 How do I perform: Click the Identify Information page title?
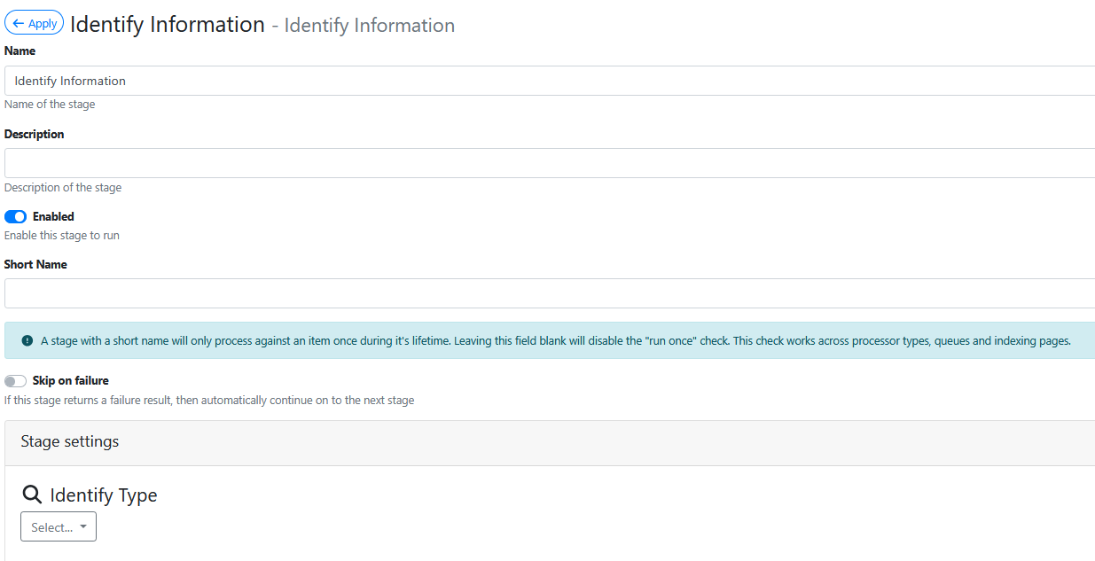point(168,24)
